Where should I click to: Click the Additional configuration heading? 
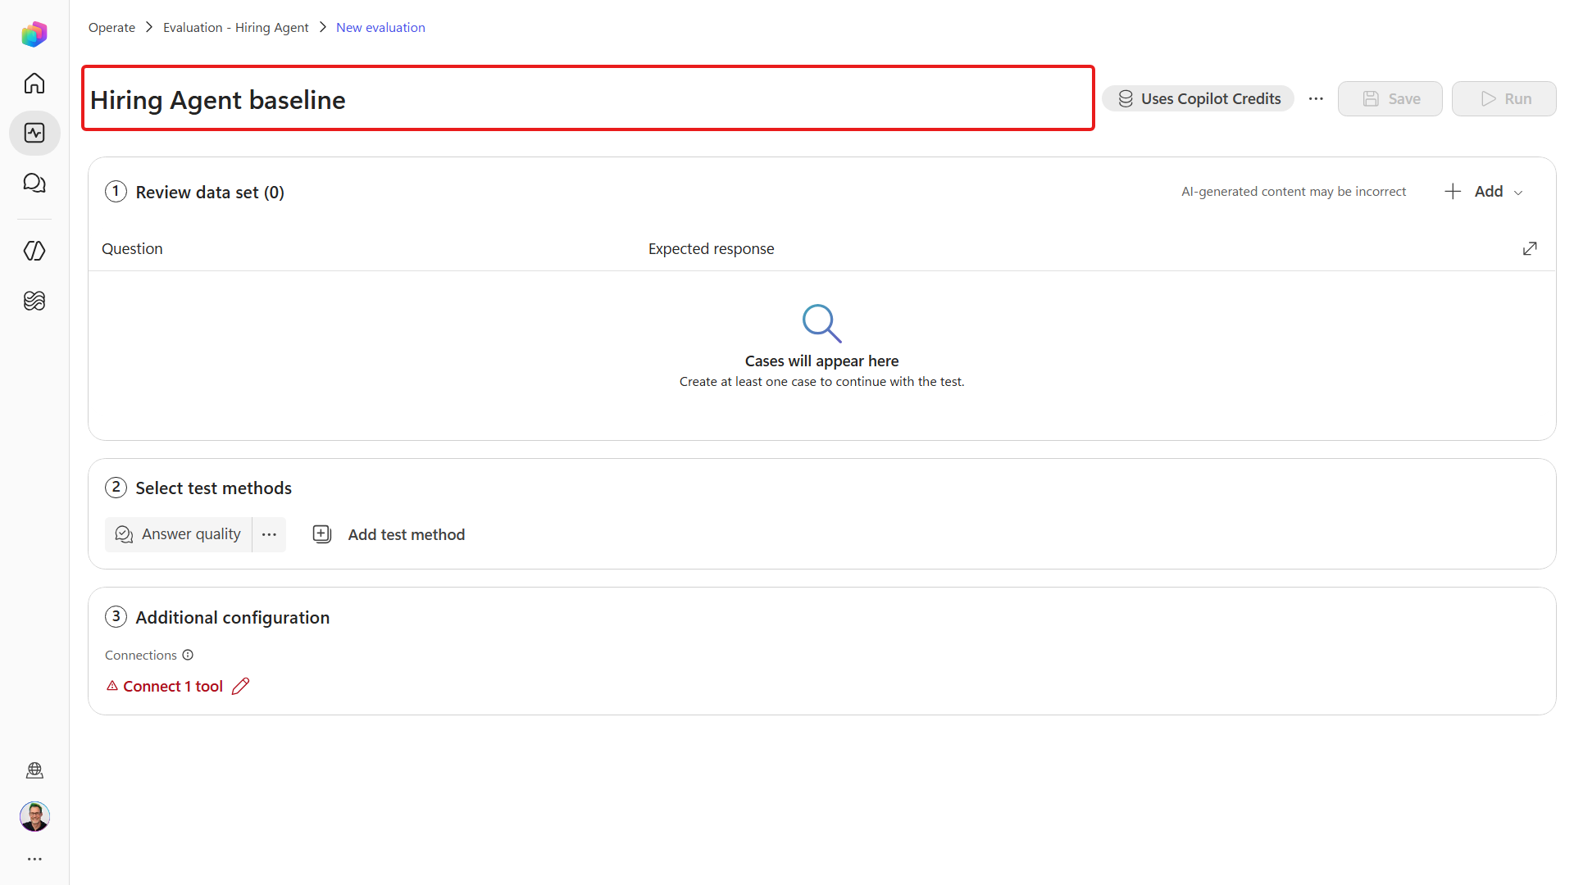pyautogui.click(x=232, y=618)
